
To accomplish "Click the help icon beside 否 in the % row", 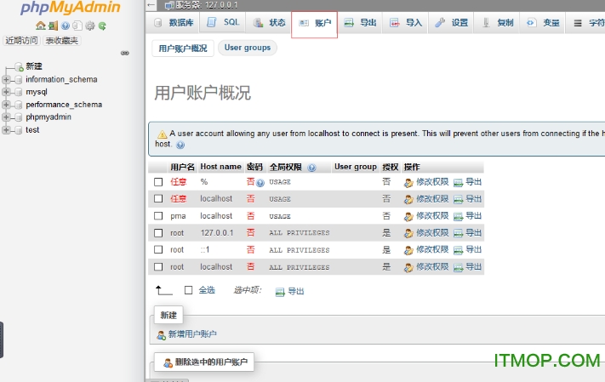I will pyautogui.click(x=260, y=183).
